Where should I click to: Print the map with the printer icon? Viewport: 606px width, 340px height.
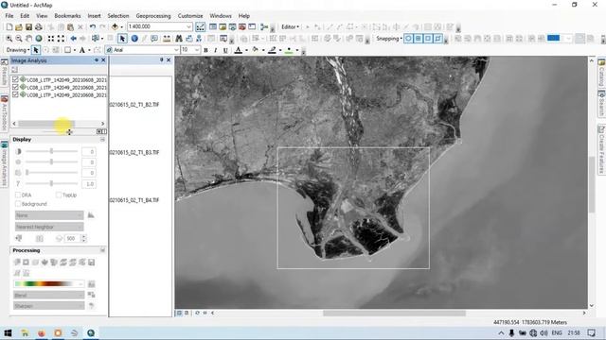pyautogui.click(x=38, y=27)
